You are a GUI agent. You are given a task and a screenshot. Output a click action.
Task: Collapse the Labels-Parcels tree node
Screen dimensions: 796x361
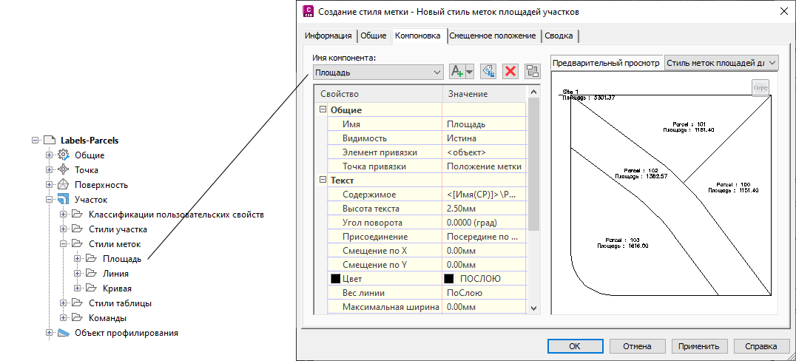[35, 140]
